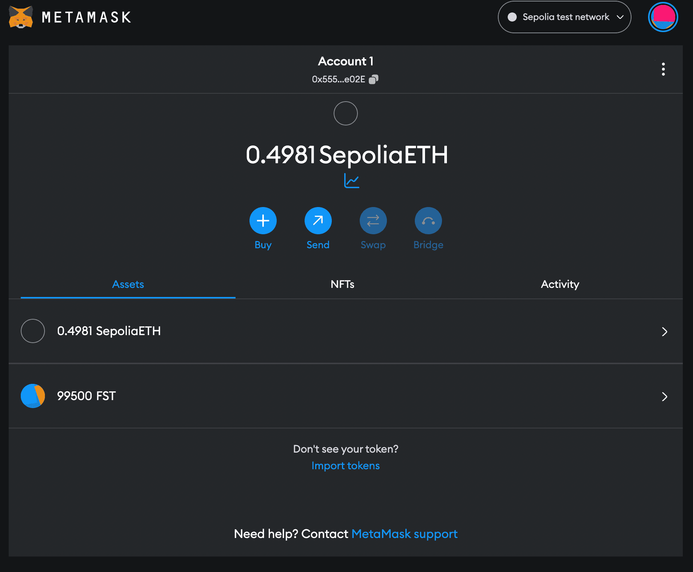Switch to the NFTs tab
The image size is (693, 572).
coord(342,284)
